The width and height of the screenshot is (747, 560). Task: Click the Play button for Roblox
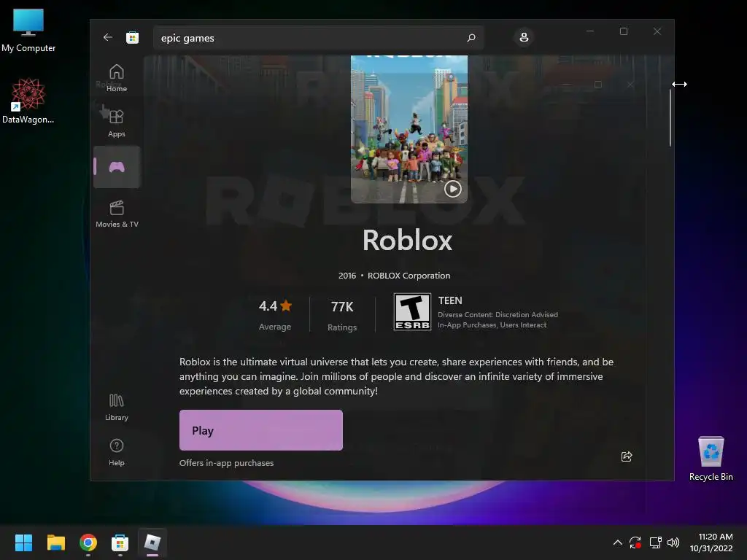tap(261, 430)
